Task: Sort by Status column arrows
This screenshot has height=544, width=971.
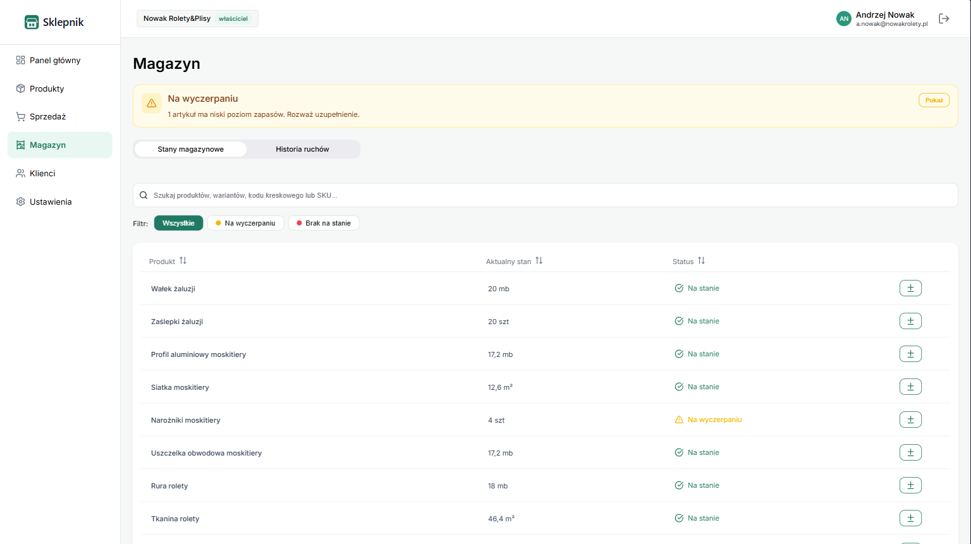Action: tap(701, 261)
